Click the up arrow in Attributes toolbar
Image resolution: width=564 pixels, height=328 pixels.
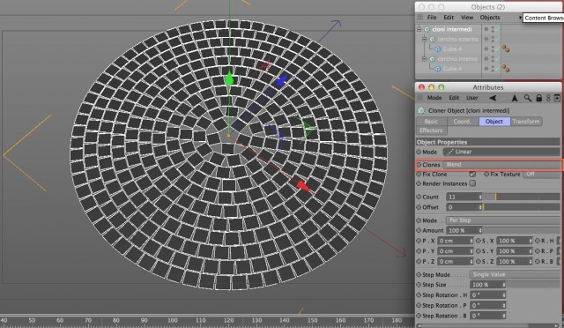point(515,98)
